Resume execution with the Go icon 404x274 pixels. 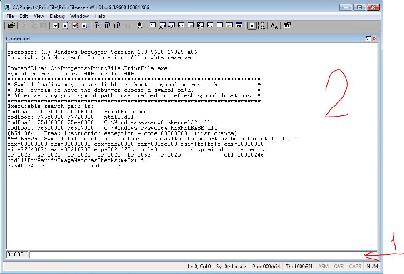[56, 25]
